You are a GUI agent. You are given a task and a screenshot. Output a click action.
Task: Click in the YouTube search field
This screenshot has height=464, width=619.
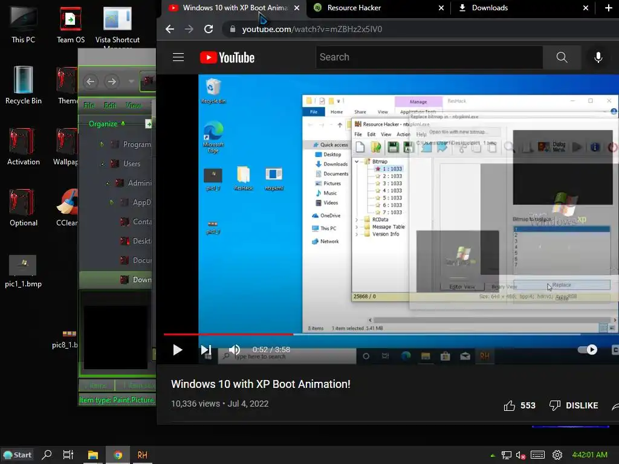[x=429, y=57]
